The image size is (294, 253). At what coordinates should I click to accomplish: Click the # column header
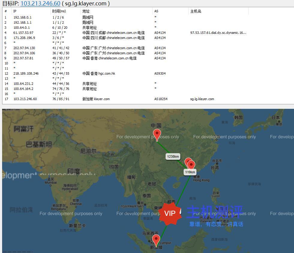(x=6, y=11)
